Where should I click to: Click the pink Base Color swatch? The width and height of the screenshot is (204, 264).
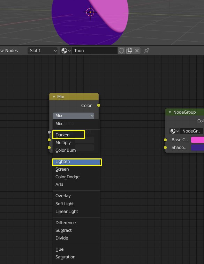(x=198, y=140)
